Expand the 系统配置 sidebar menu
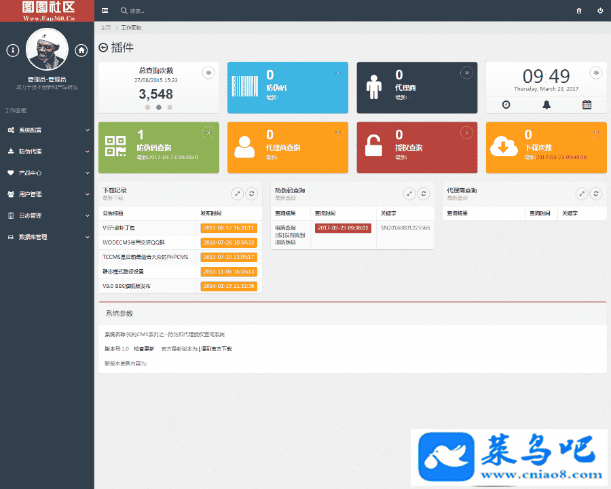Image resolution: width=611 pixels, height=489 pixels. coord(47,130)
